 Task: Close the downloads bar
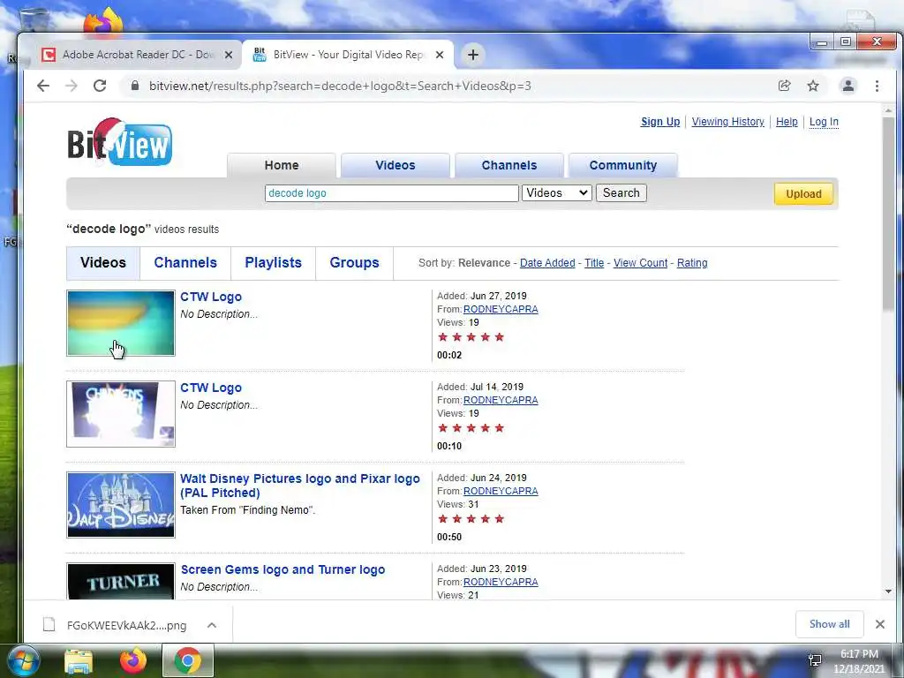(x=880, y=624)
